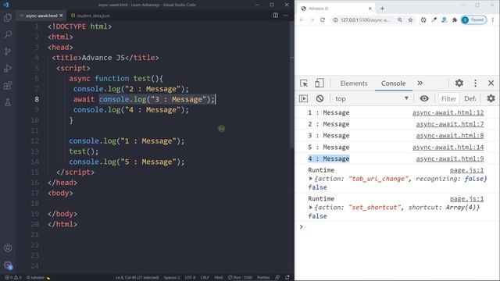Viewport: 500px width, 281px height.
Task: Clear the console
Action: pos(320,98)
